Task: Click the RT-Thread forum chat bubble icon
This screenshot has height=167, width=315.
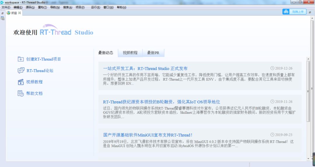Action: pos(21,70)
